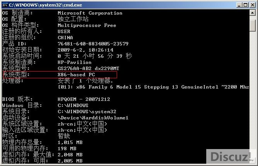Minimize the cmd.exe window
The height and width of the screenshot is (166, 258).
239,5
